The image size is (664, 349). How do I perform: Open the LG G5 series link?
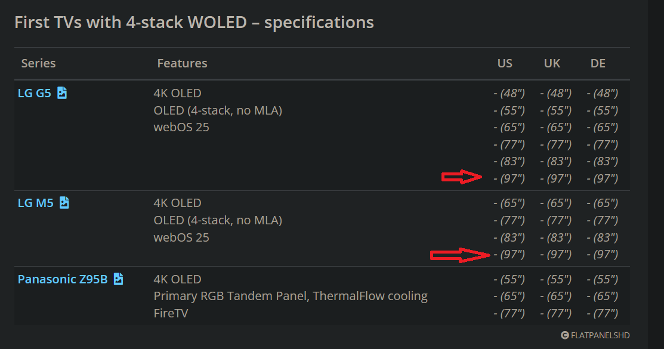(34, 92)
